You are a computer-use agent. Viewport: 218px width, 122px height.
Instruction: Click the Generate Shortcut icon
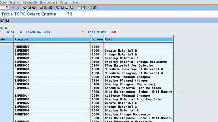pyautogui.click(x=83, y=7)
